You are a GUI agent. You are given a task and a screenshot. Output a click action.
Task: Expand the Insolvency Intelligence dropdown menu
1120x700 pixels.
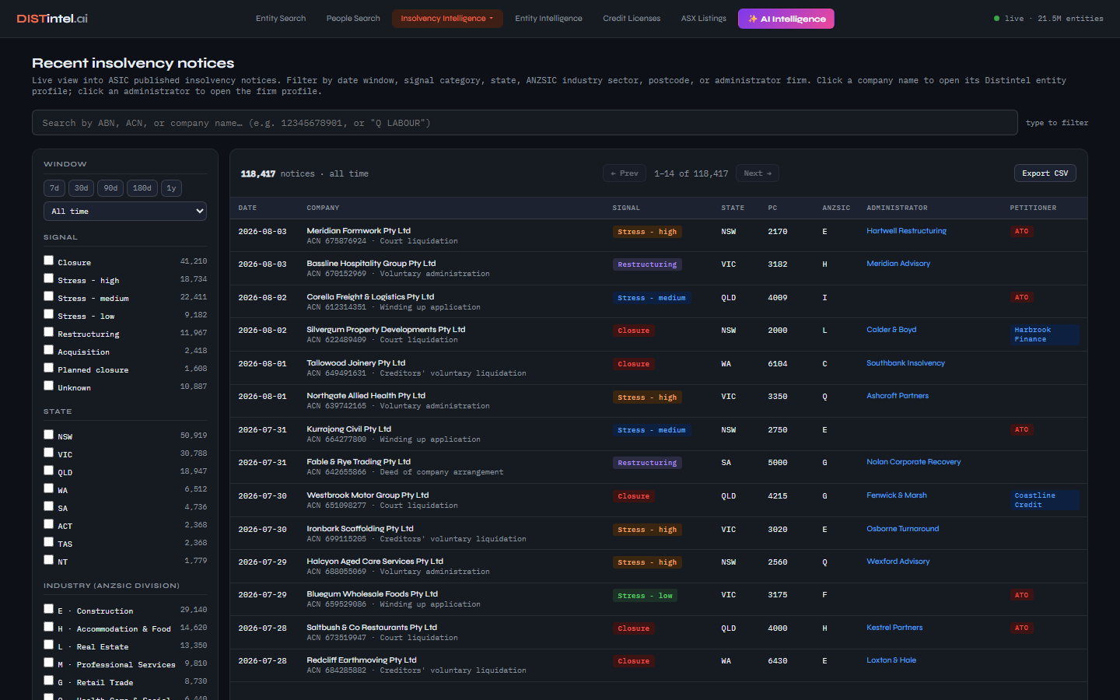[447, 19]
